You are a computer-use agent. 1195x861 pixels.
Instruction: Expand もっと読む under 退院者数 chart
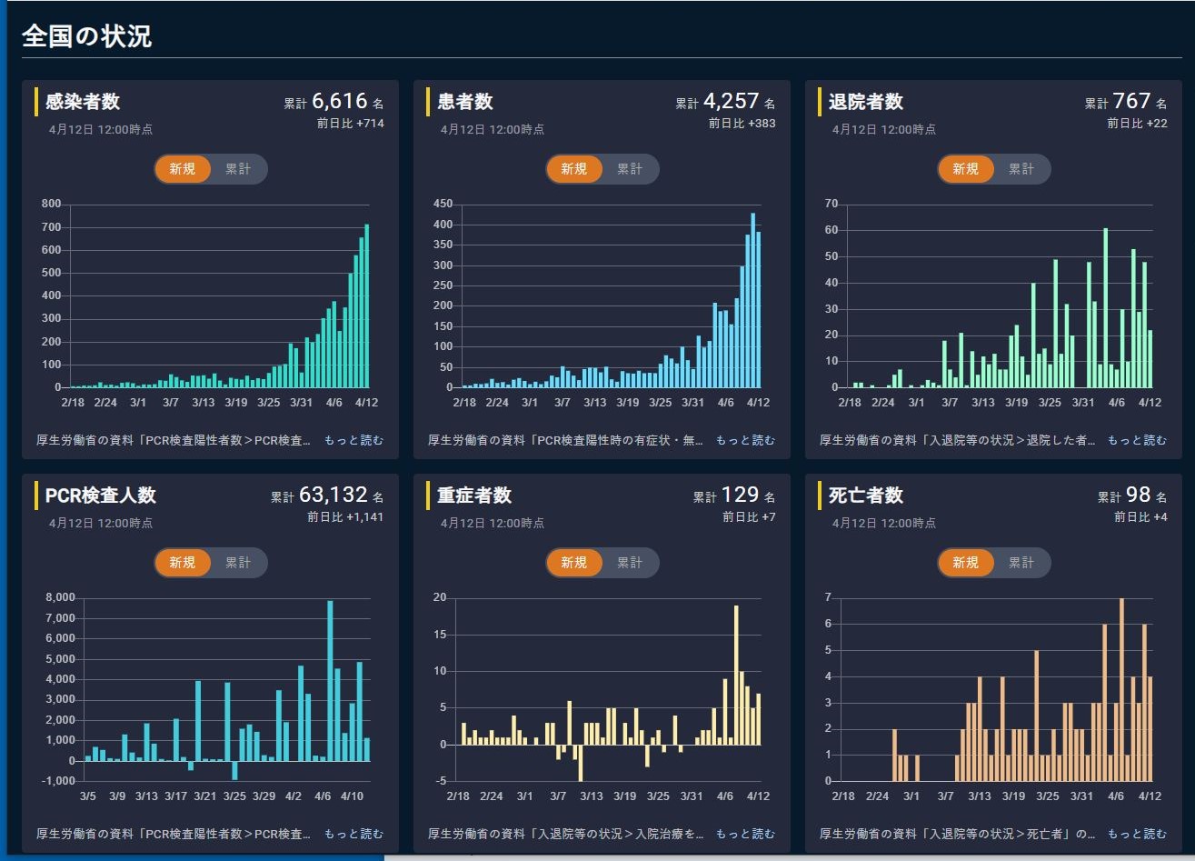[x=1137, y=440]
